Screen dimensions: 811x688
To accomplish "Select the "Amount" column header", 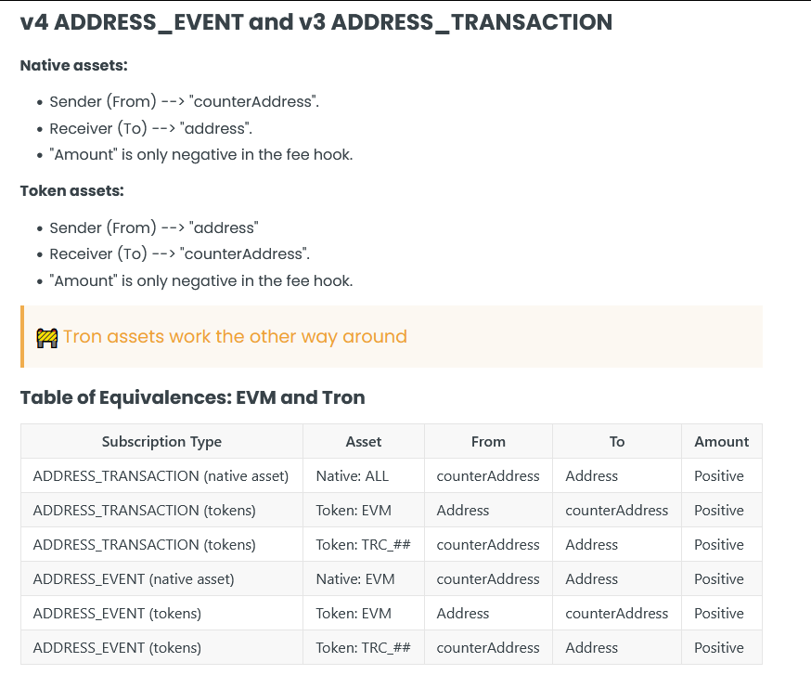I will pos(721,442).
